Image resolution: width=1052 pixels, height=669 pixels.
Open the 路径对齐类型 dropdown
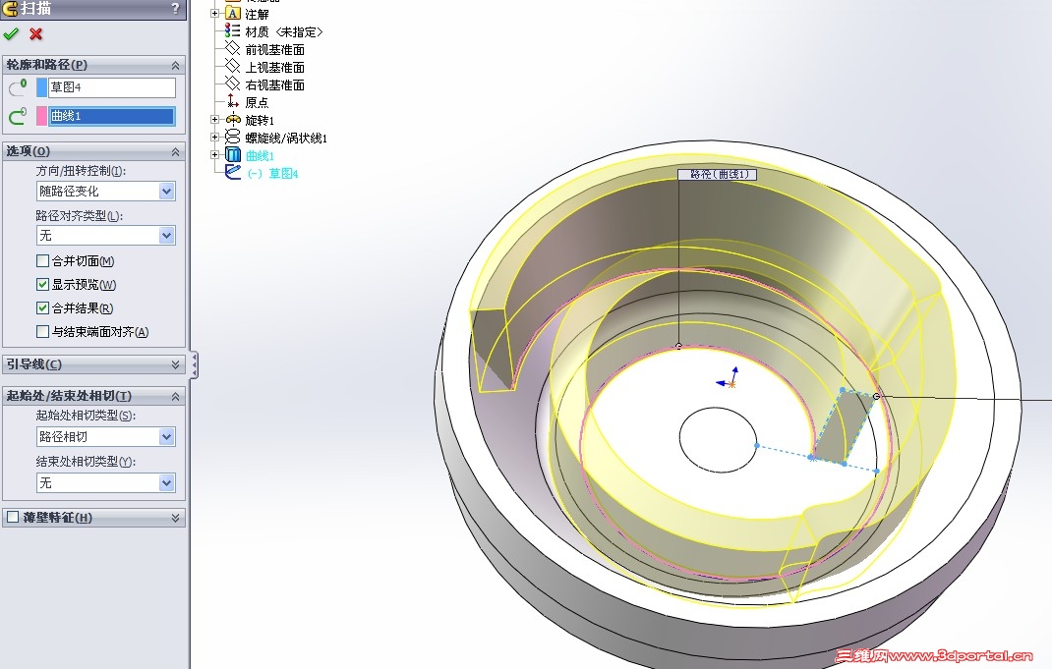(x=167, y=236)
